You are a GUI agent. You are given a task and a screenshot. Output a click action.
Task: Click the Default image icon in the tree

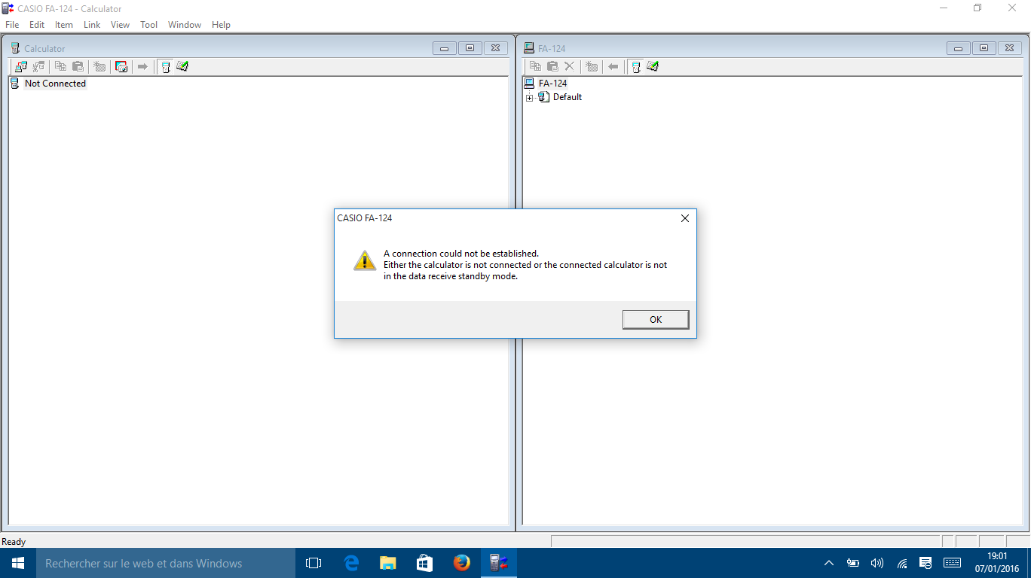544,97
